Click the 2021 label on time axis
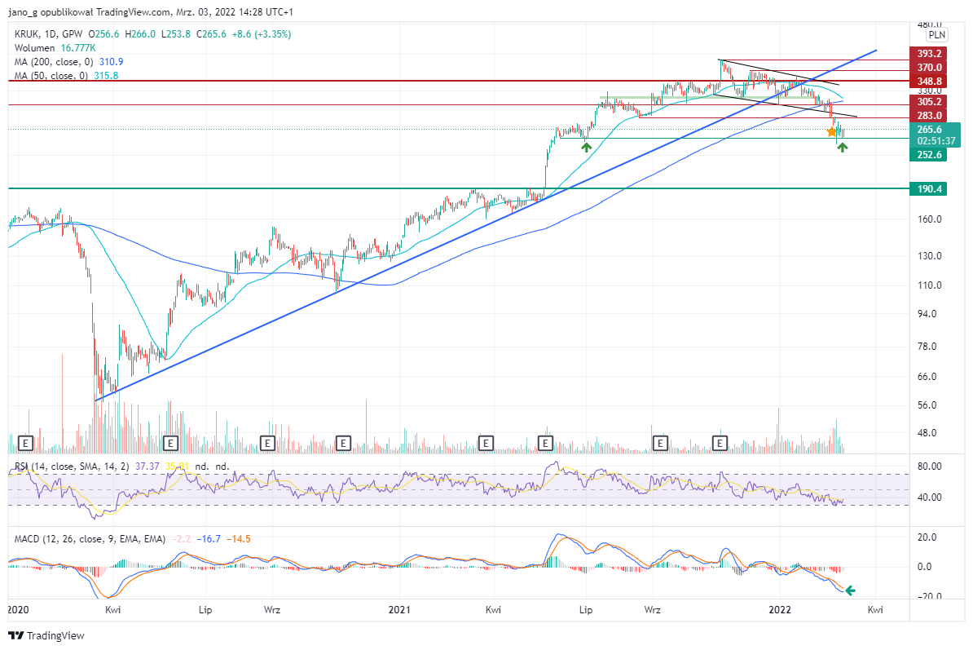This screenshot has width=973, height=650. (399, 610)
